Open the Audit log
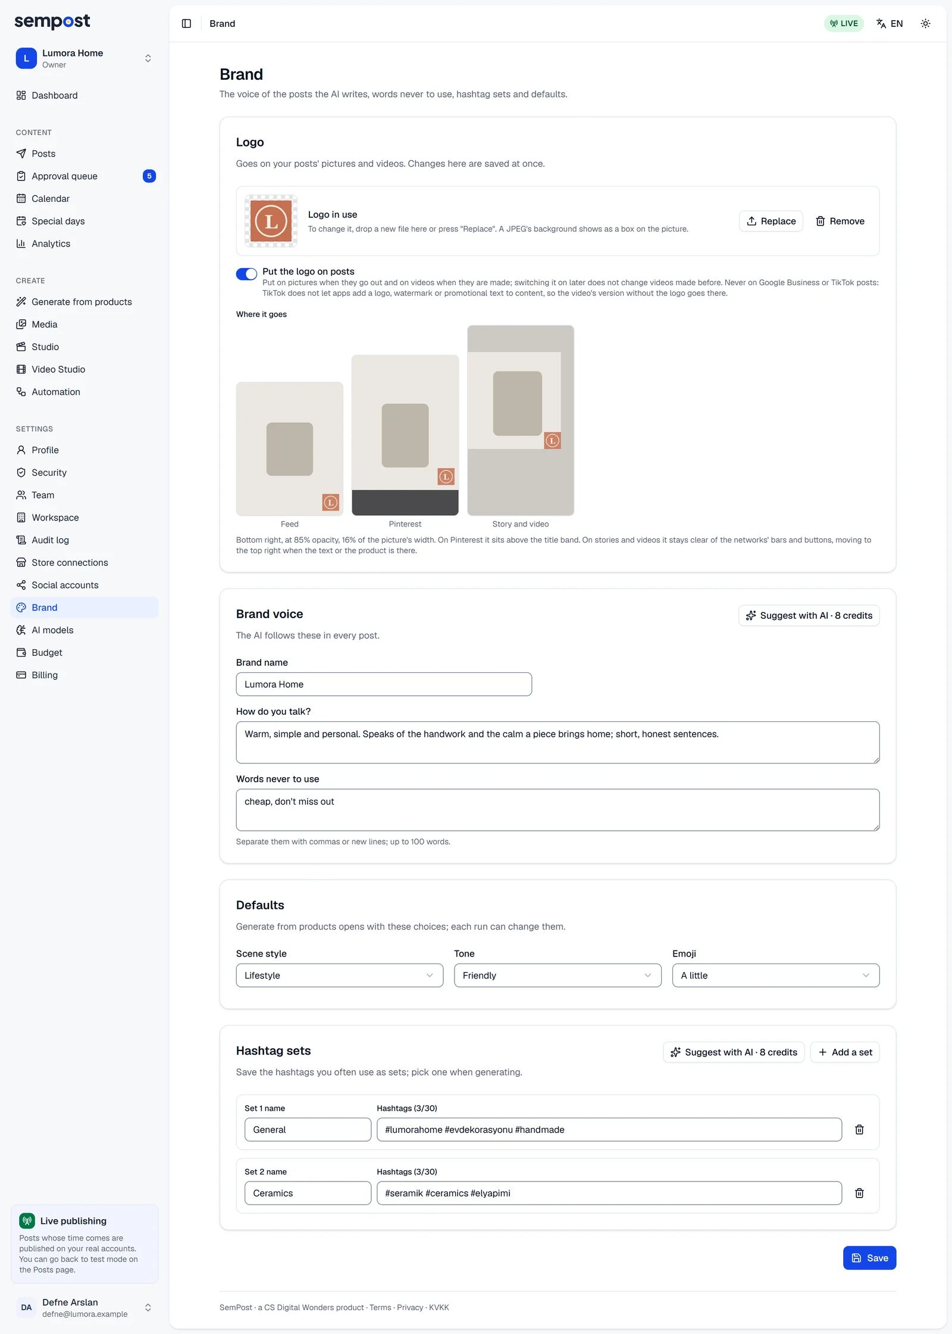Image resolution: width=952 pixels, height=1334 pixels. [x=84, y=540]
